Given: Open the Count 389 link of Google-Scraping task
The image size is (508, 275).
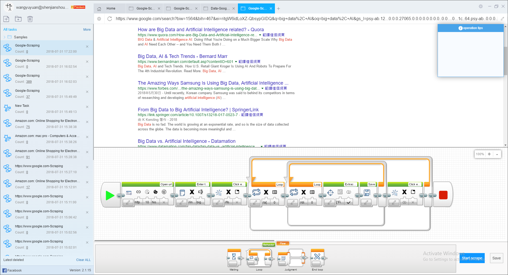Looking at the screenshot, I should (29, 82).
